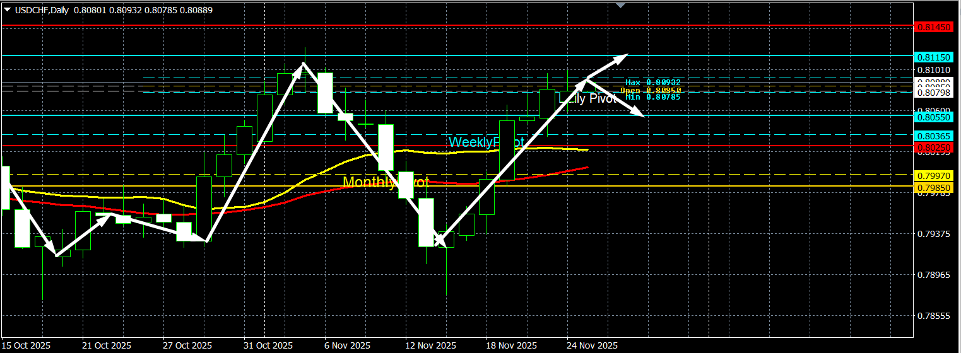961x353 pixels.
Task: Click the 24 Nov 2025 date label
Action: [591, 346]
